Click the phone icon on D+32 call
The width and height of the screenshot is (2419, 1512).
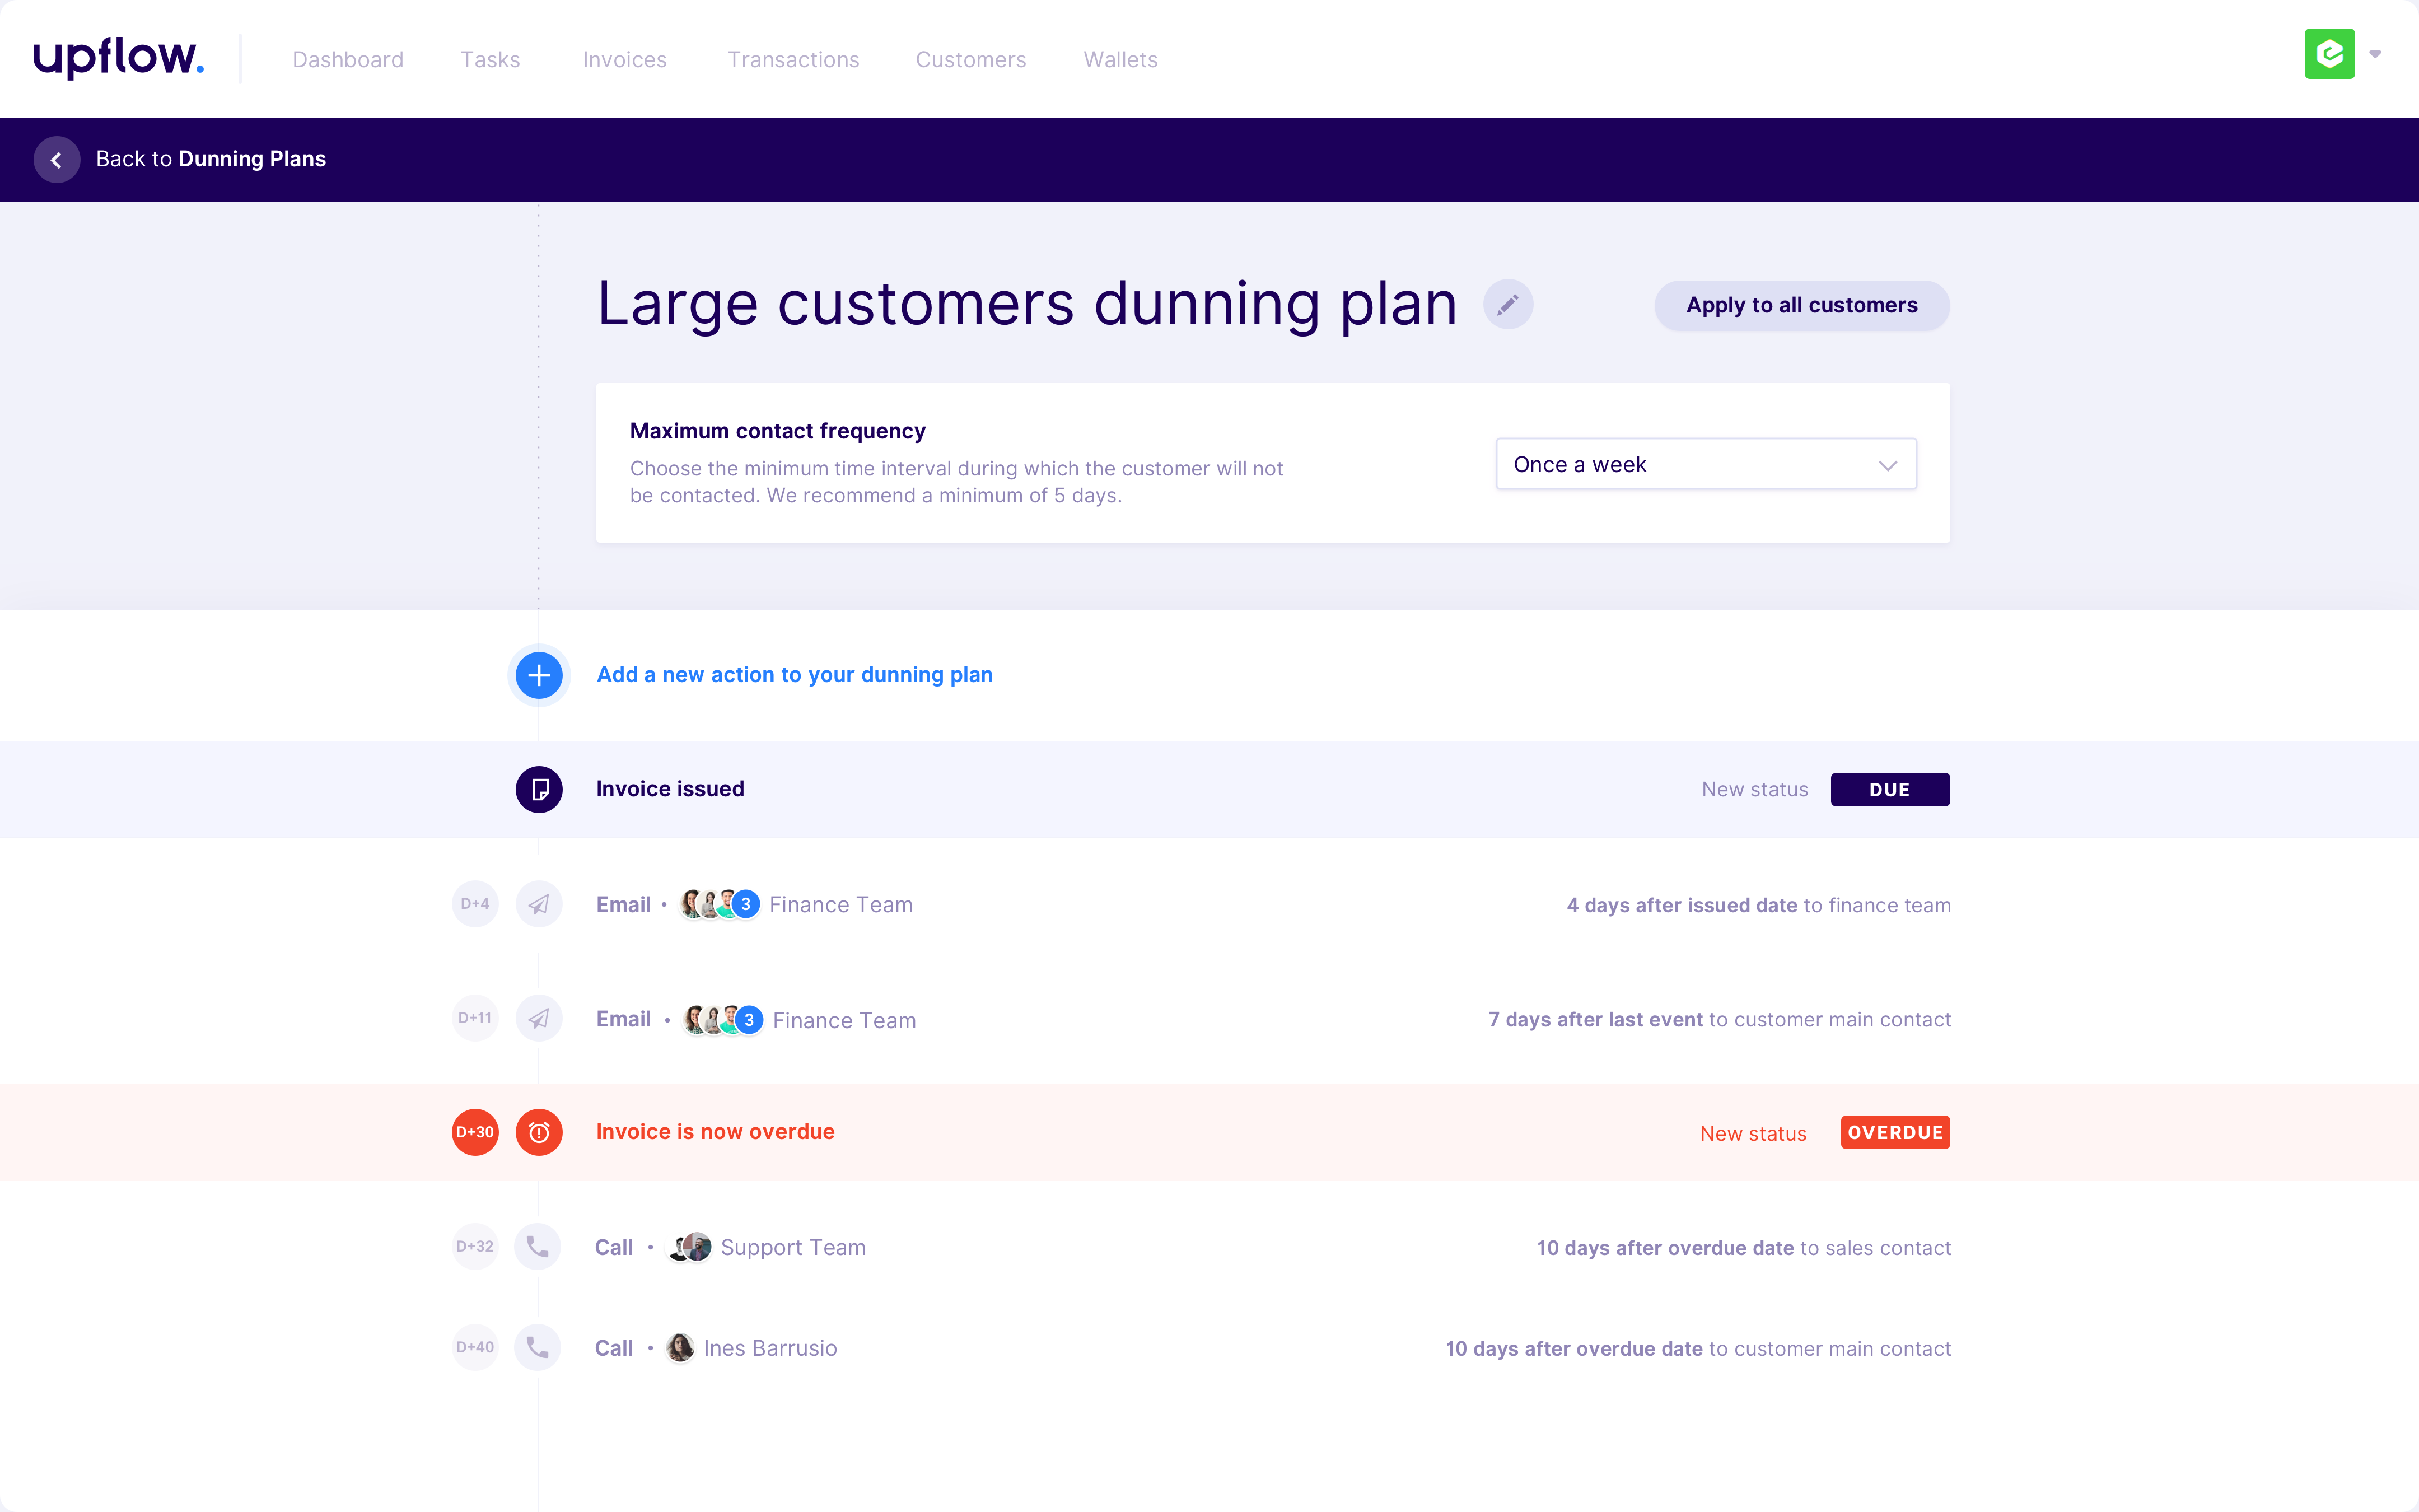point(538,1247)
